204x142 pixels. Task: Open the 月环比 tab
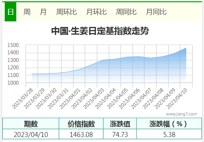pyautogui.click(x=96, y=12)
